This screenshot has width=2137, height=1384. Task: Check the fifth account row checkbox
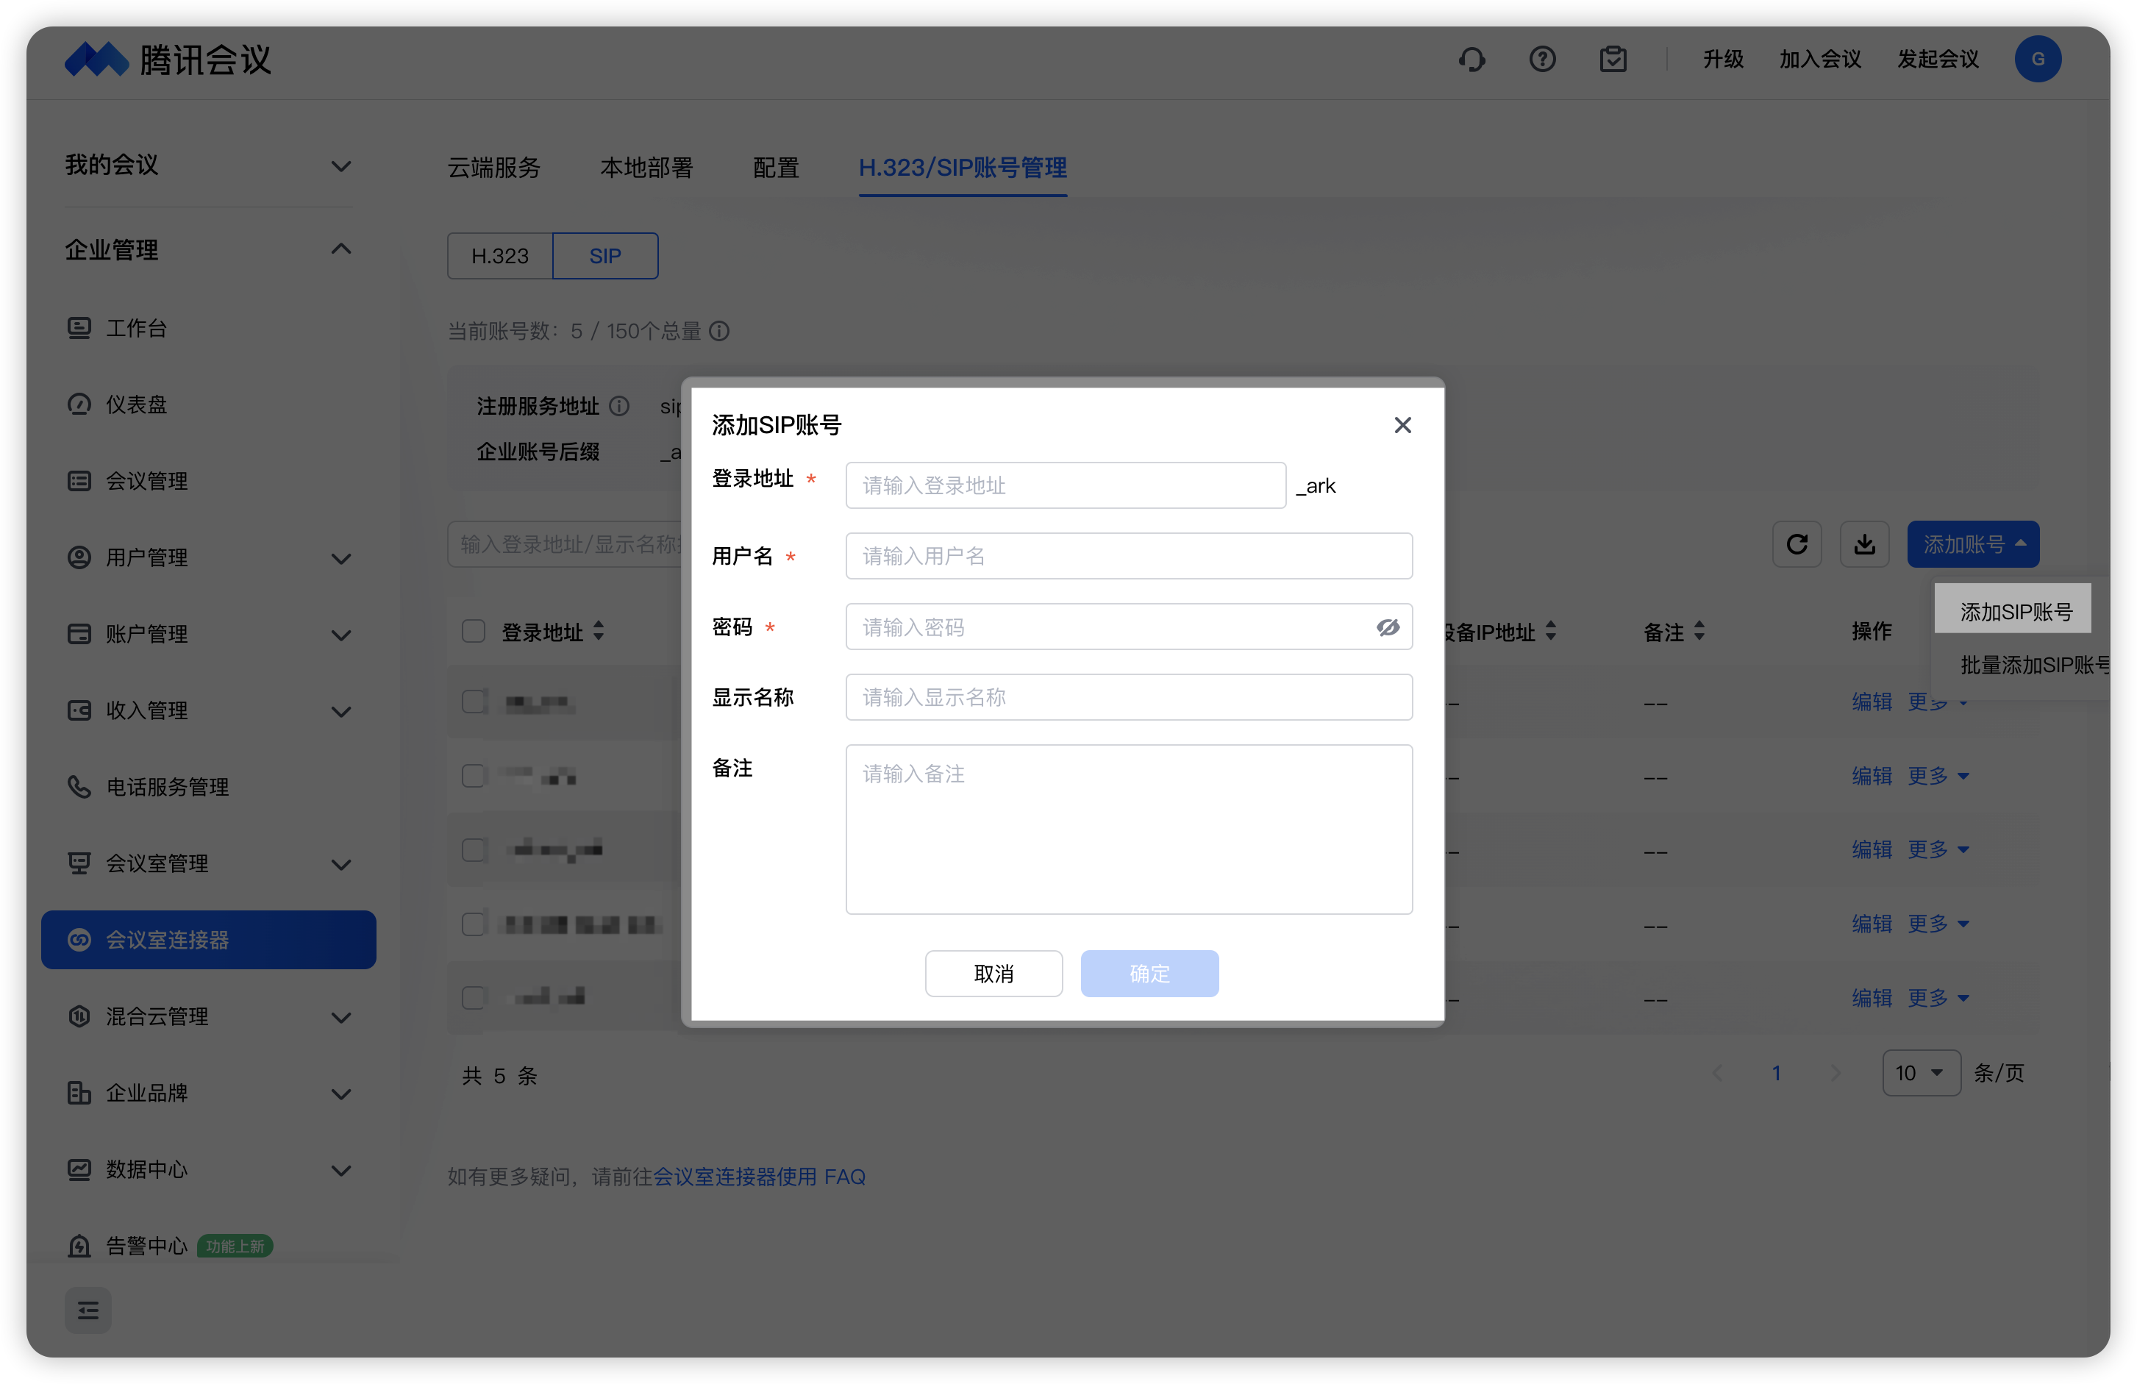[x=473, y=998]
